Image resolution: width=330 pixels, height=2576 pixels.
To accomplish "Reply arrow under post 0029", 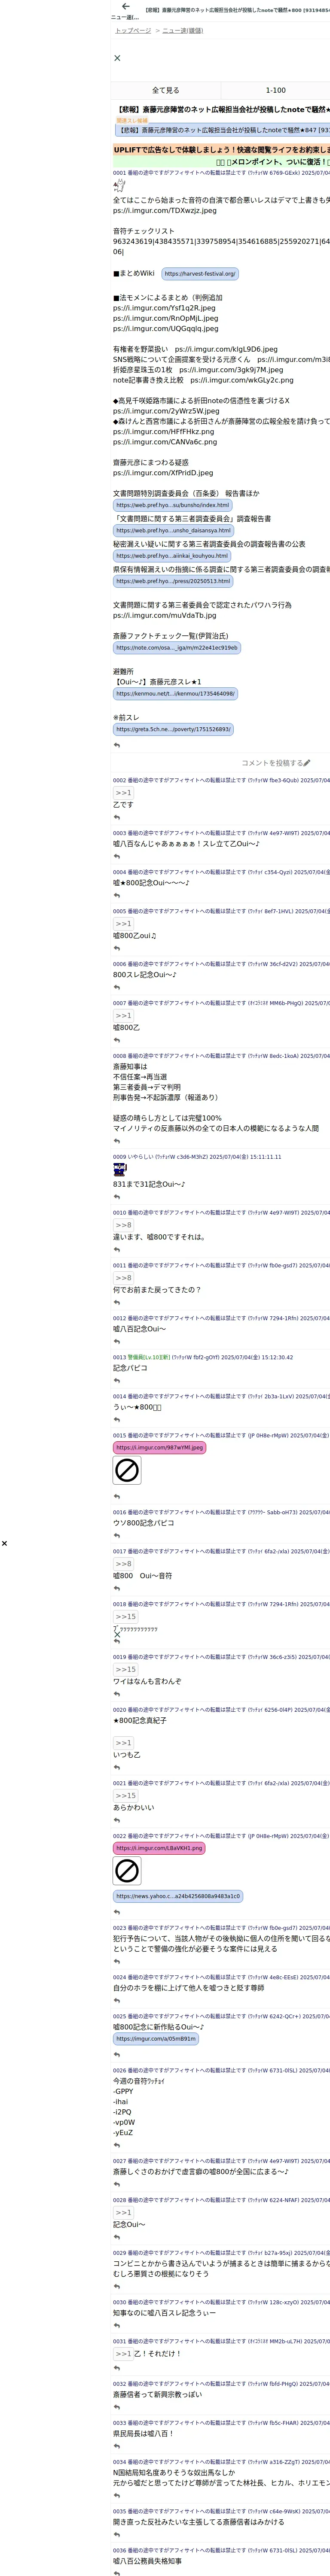I will [116, 2287].
